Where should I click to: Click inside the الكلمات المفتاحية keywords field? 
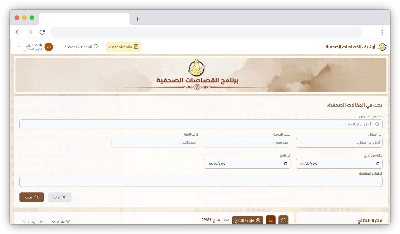coord(200,182)
